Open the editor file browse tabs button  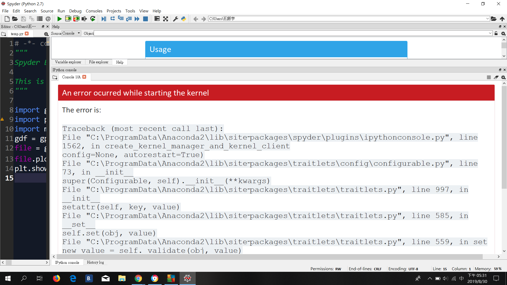[x=4, y=34]
